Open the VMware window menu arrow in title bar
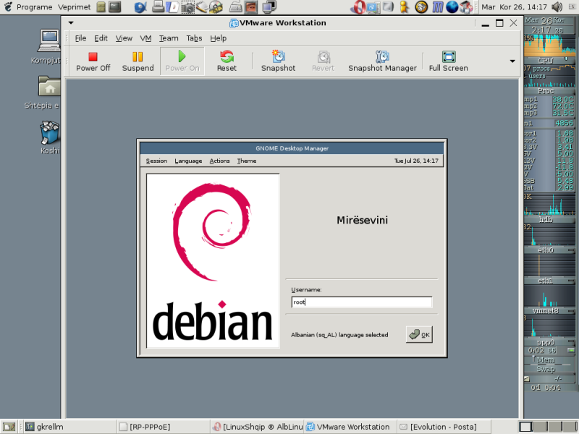Viewport: 579px width, 434px height. pyautogui.click(x=71, y=23)
